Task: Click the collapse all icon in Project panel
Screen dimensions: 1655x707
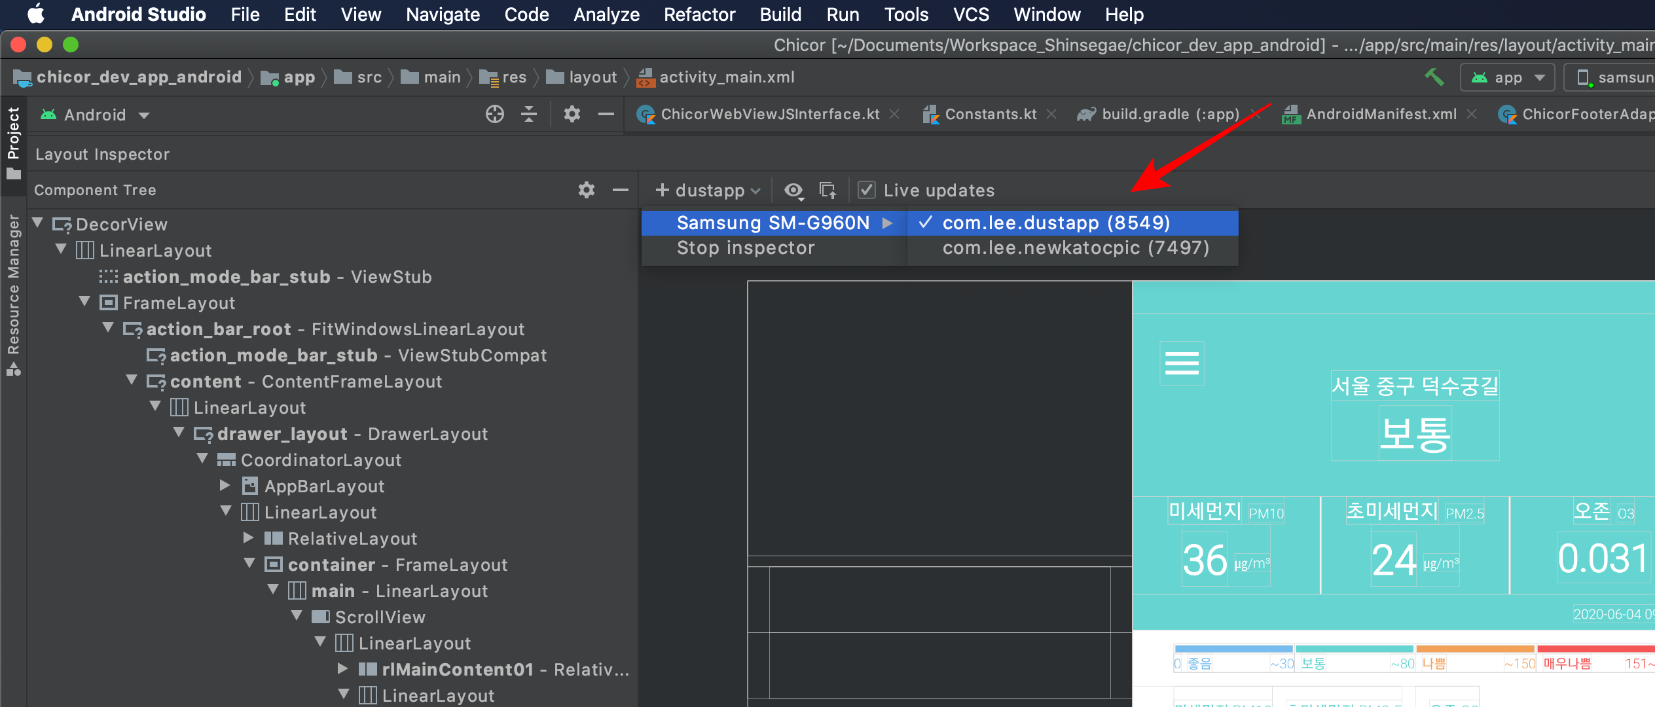Action: pos(529,115)
